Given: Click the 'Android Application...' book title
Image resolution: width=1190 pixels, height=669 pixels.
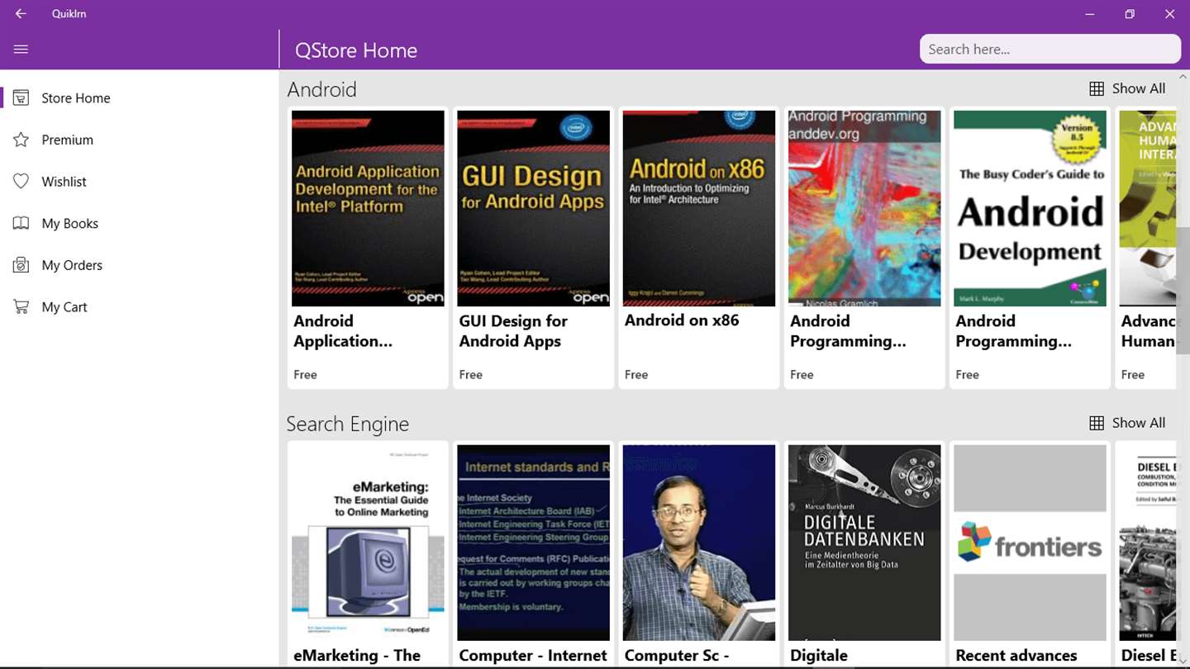Looking at the screenshot, I should [343, 331].
